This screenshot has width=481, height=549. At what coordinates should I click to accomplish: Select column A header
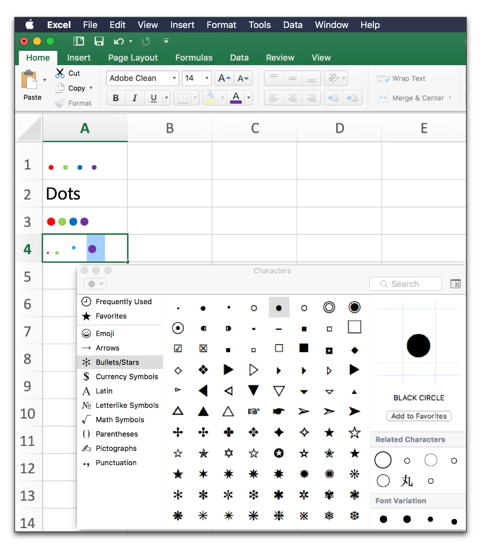(x=85, y=128)
